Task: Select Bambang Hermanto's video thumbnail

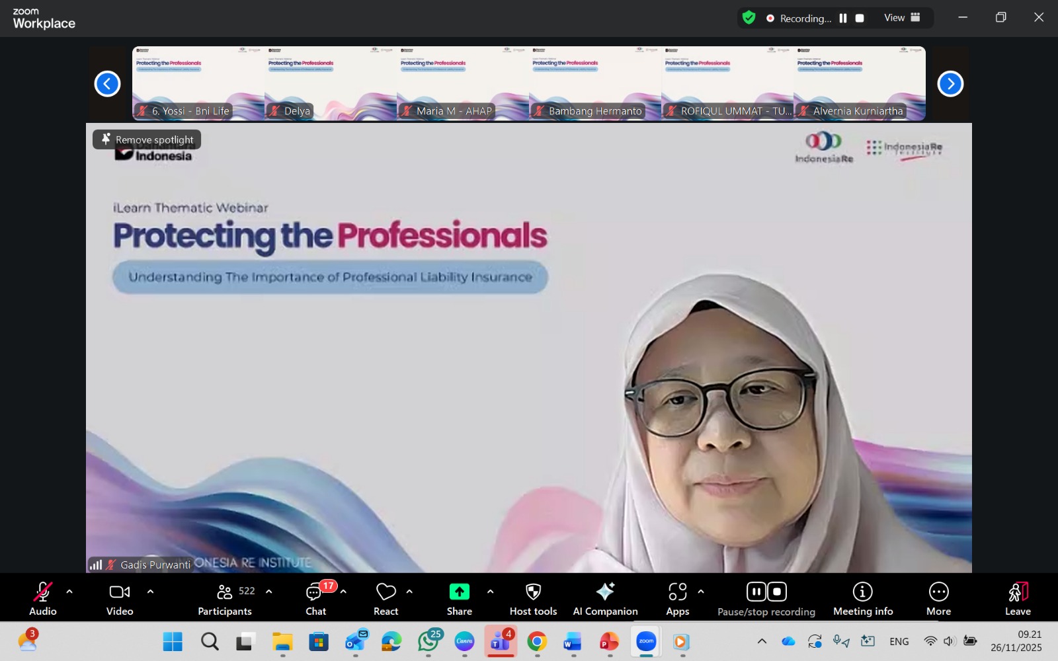Action: (x=595, y=83)
